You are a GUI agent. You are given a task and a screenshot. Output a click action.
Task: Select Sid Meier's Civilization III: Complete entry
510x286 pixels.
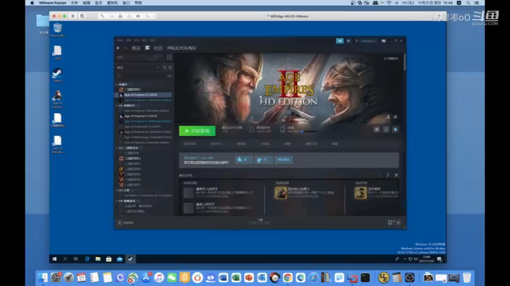(145, 196)
